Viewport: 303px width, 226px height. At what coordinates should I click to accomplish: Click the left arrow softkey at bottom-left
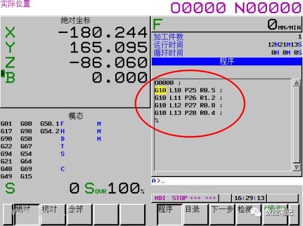pos(8,214)
